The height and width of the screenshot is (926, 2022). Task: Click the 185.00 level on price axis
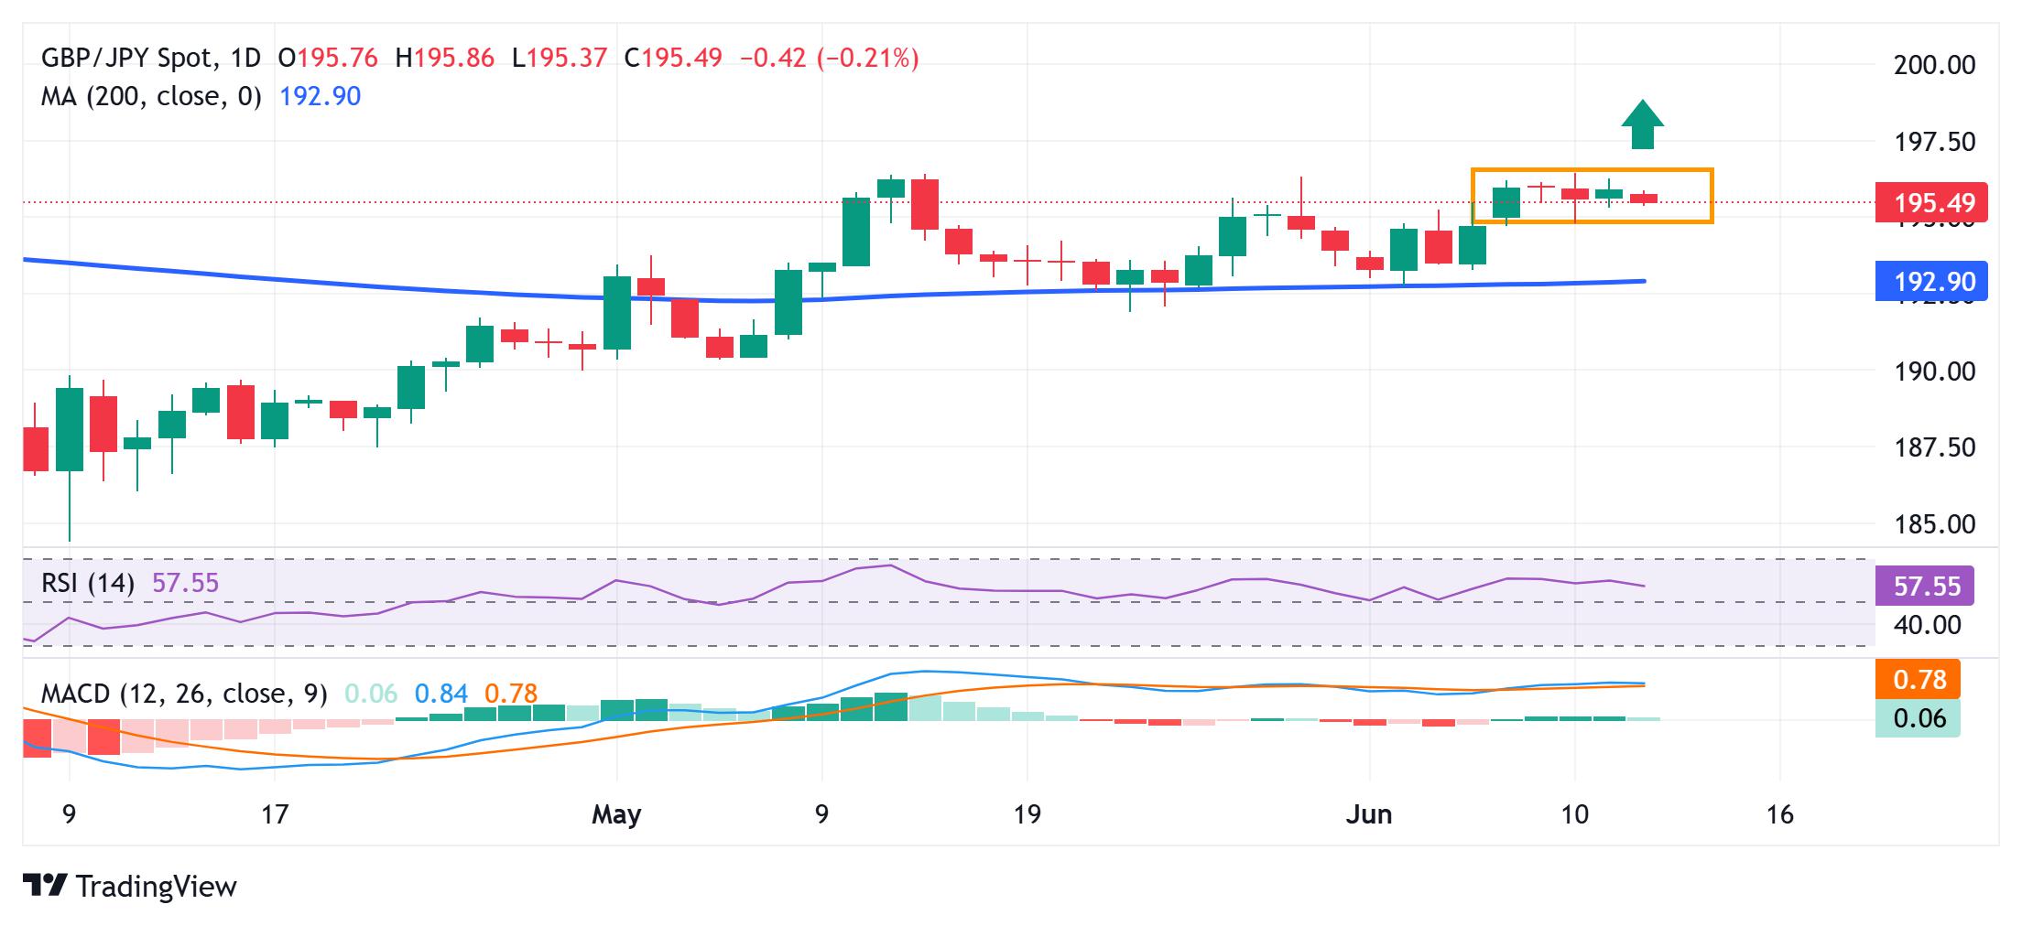click(1933, 524)
